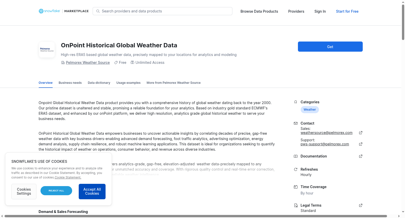
Task: Click Start for Free
Action: (x=347, y=11)
